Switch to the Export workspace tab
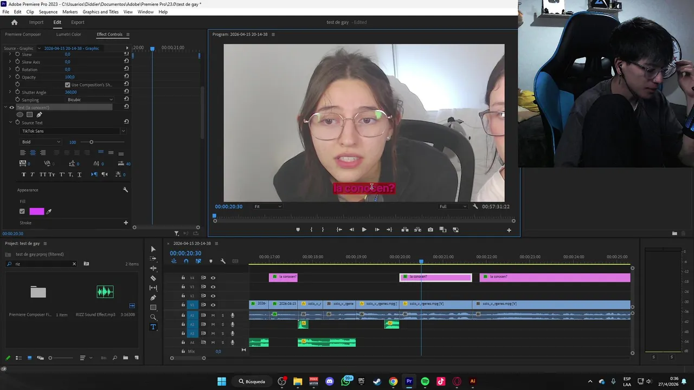 78,22
